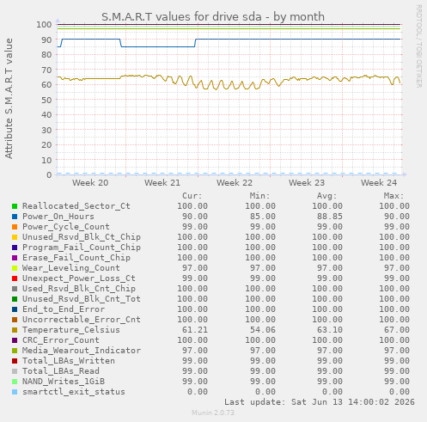Image resolution: width=427 pixels, height=422 pixels.
Task: Click the Temperature_Celsius legend color swatch
Action: click(x=15, y=330)
